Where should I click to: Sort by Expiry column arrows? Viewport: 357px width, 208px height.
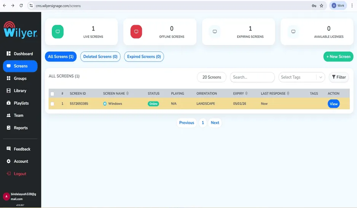246,93
